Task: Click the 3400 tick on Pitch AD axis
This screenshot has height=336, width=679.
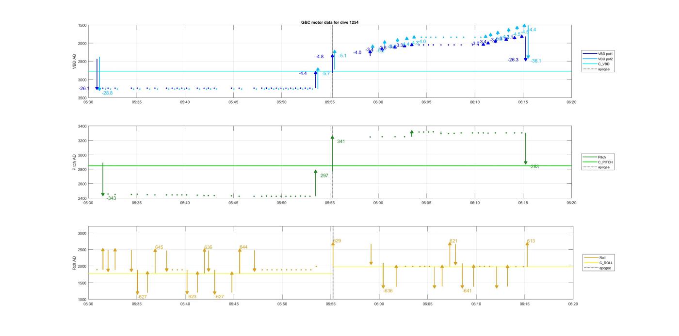Action: (x=82, y=127)
